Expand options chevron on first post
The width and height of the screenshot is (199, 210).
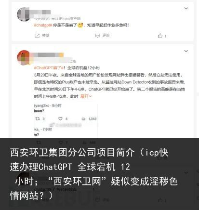click(186, 8)
